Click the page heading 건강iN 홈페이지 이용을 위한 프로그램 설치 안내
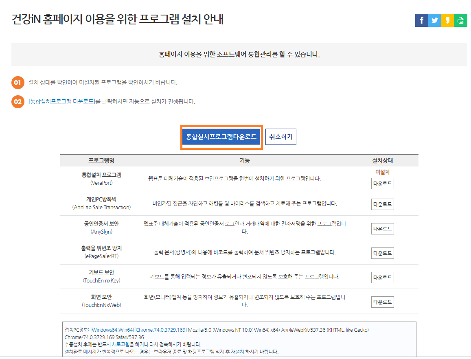This screenshot has height=359, width=471. tap(118, 20)
